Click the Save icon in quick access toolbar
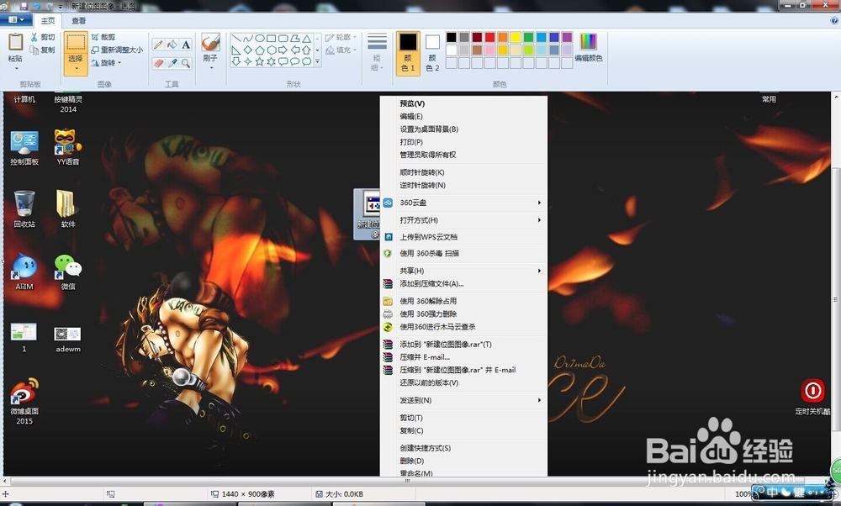Viewport: 841px width, 506px height. point(24,6)
